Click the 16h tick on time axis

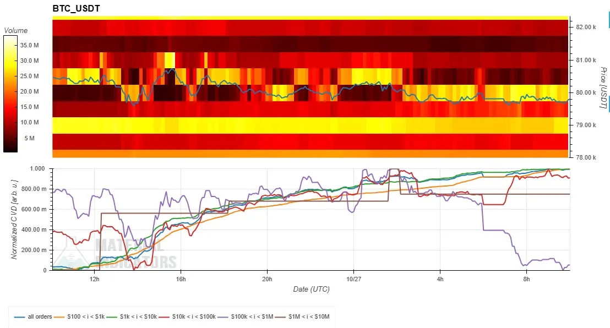[181, 280]
